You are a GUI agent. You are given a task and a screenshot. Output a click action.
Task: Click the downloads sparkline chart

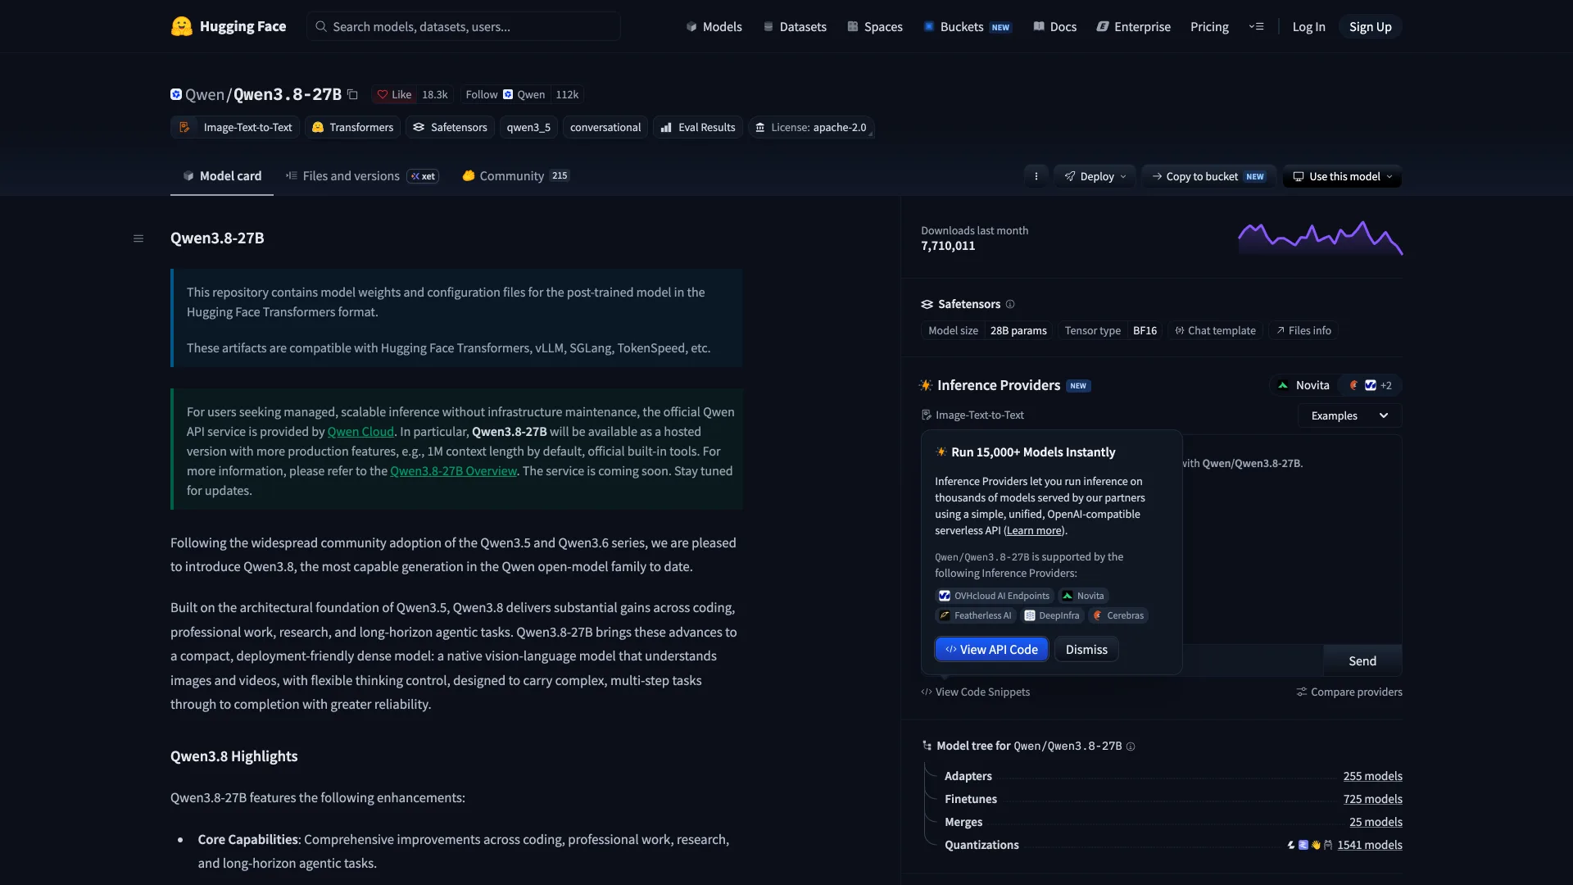[x=1320, y=238]
